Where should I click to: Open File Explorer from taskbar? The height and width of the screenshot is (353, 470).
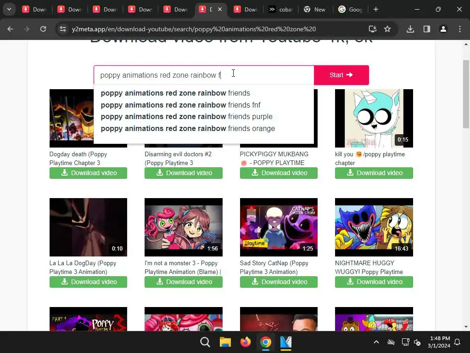(x=225, y=342)
